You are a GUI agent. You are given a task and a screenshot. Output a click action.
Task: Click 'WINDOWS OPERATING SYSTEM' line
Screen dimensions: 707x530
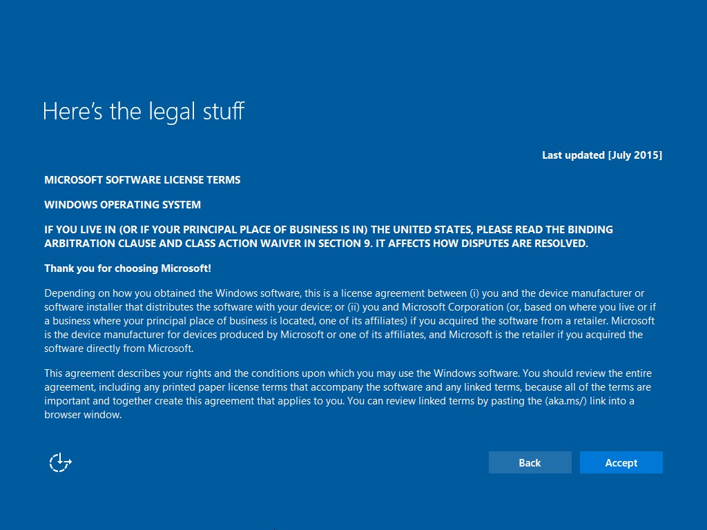click(x=122, y=204)
